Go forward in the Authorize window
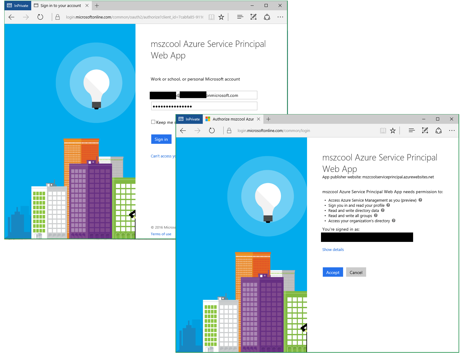The image size is (461, 353). pos(197,131)
